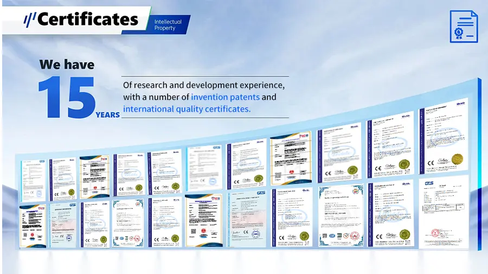The image size is (488, 274).
Task: Click the slashed logo mark before Certificates
Action: point(30,20)
